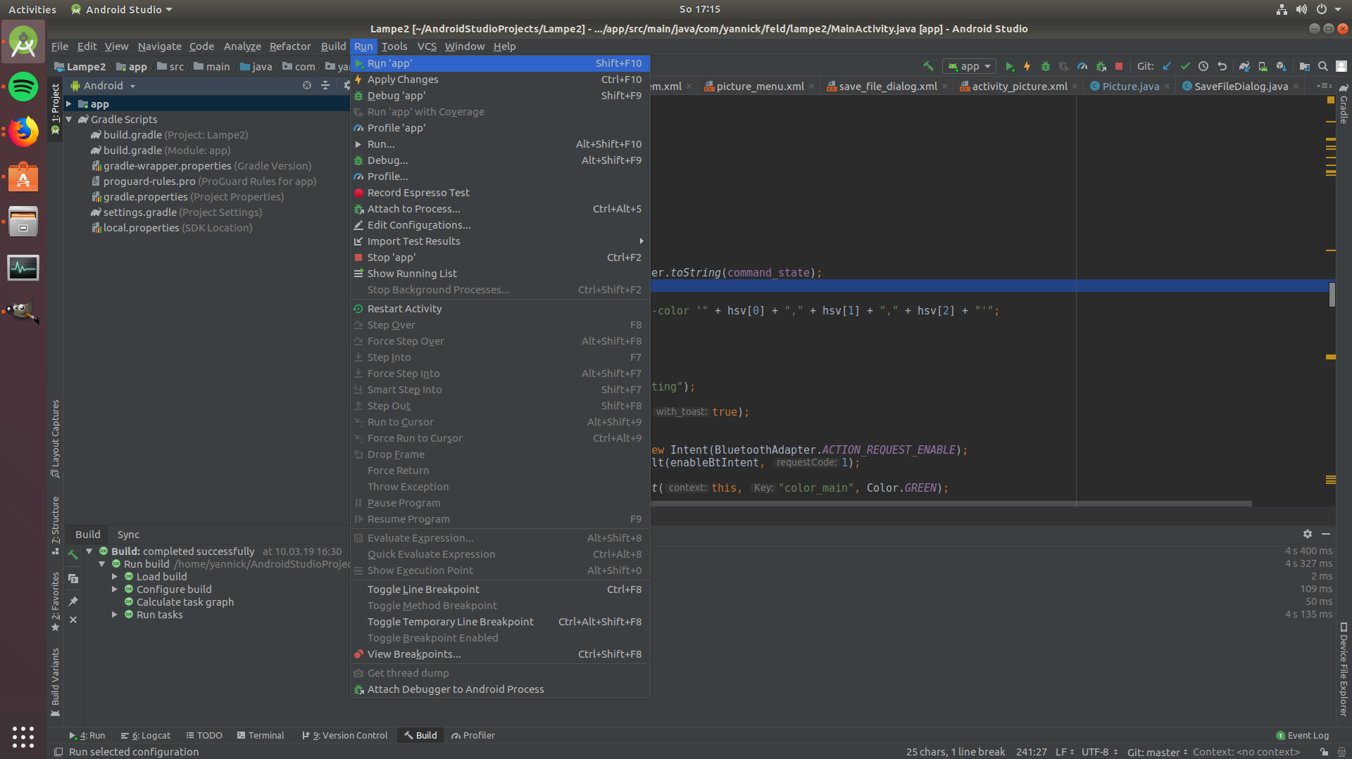Select Toggle Temporary Line Breakpoint menu entry
Viewport: 1352px width, 759px height.
450,622
